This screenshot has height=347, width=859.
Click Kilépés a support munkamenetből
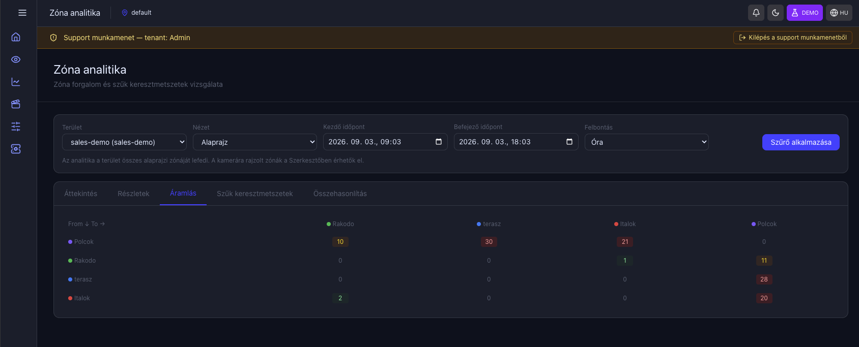click(792, 38)
